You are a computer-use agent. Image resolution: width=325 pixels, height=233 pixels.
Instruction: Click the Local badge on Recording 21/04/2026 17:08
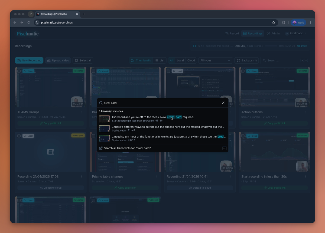pos(28,136)
